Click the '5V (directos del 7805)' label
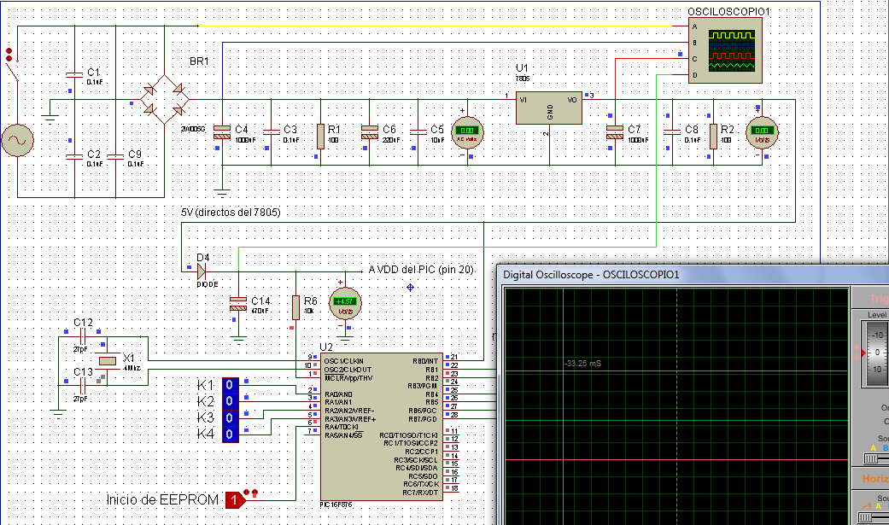Image resolution: width=889 pixels, height=525 pixels. [231, 213]
